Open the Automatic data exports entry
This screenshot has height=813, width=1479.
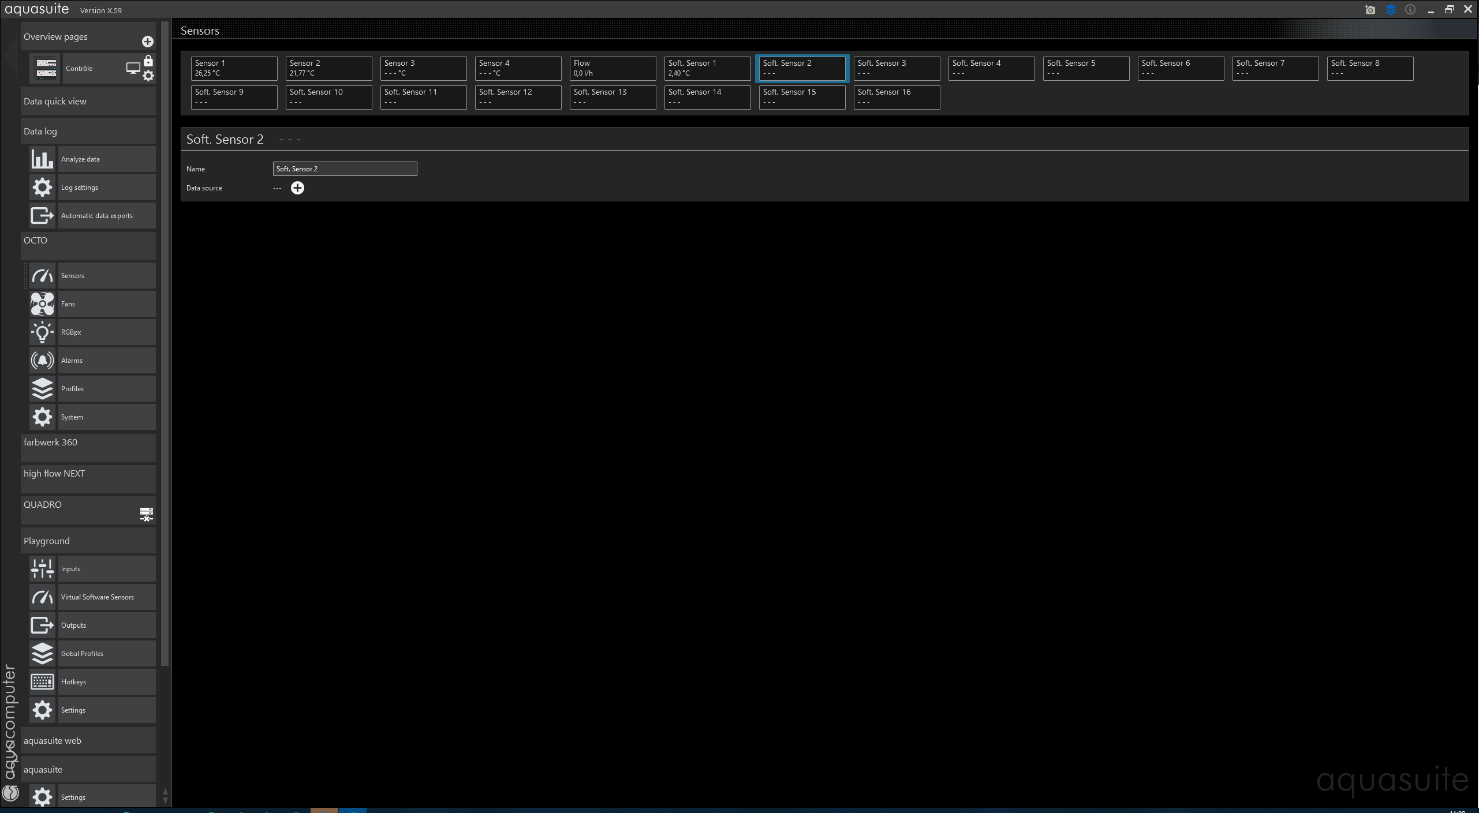(x=107, y=216)
